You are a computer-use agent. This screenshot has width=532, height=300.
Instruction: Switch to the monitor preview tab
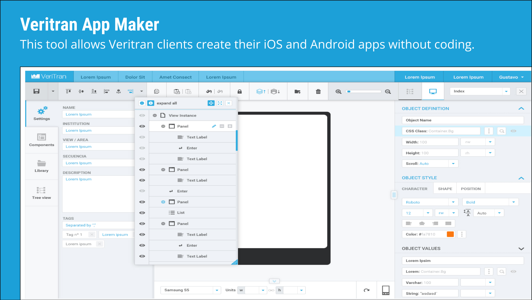(433, 91)
